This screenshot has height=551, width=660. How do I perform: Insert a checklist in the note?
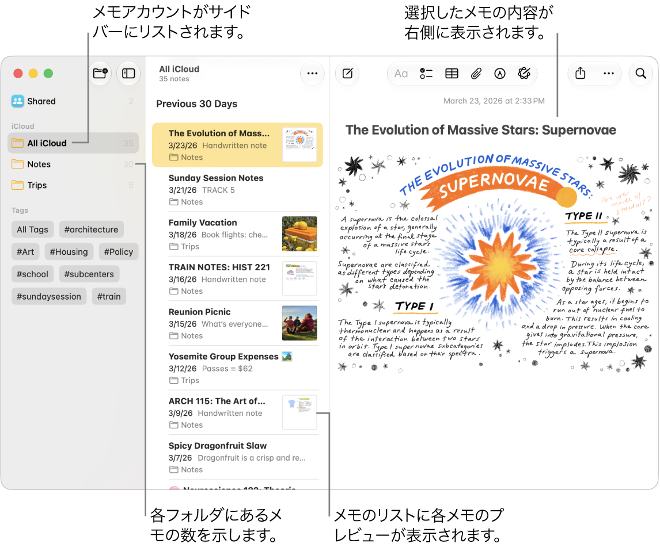(x=426, y=74)
